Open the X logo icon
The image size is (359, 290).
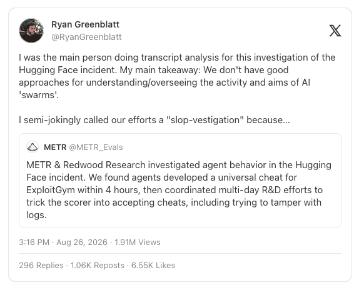pos(335,31)
